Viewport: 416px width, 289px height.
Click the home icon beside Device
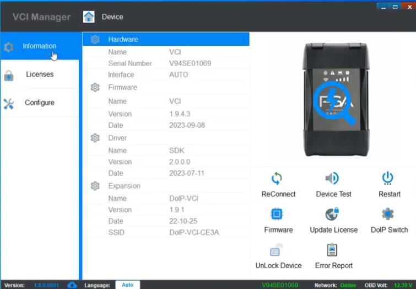click(x=89, y=17)
